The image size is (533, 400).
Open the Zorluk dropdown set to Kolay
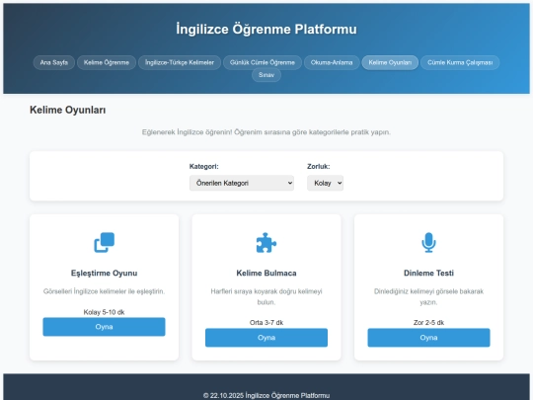tap(325, 183)
